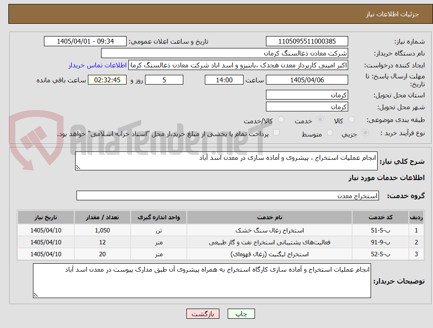Viewport: 433px width, 328px height.
Task: Click service code ب-5-52
Action: 380,254
